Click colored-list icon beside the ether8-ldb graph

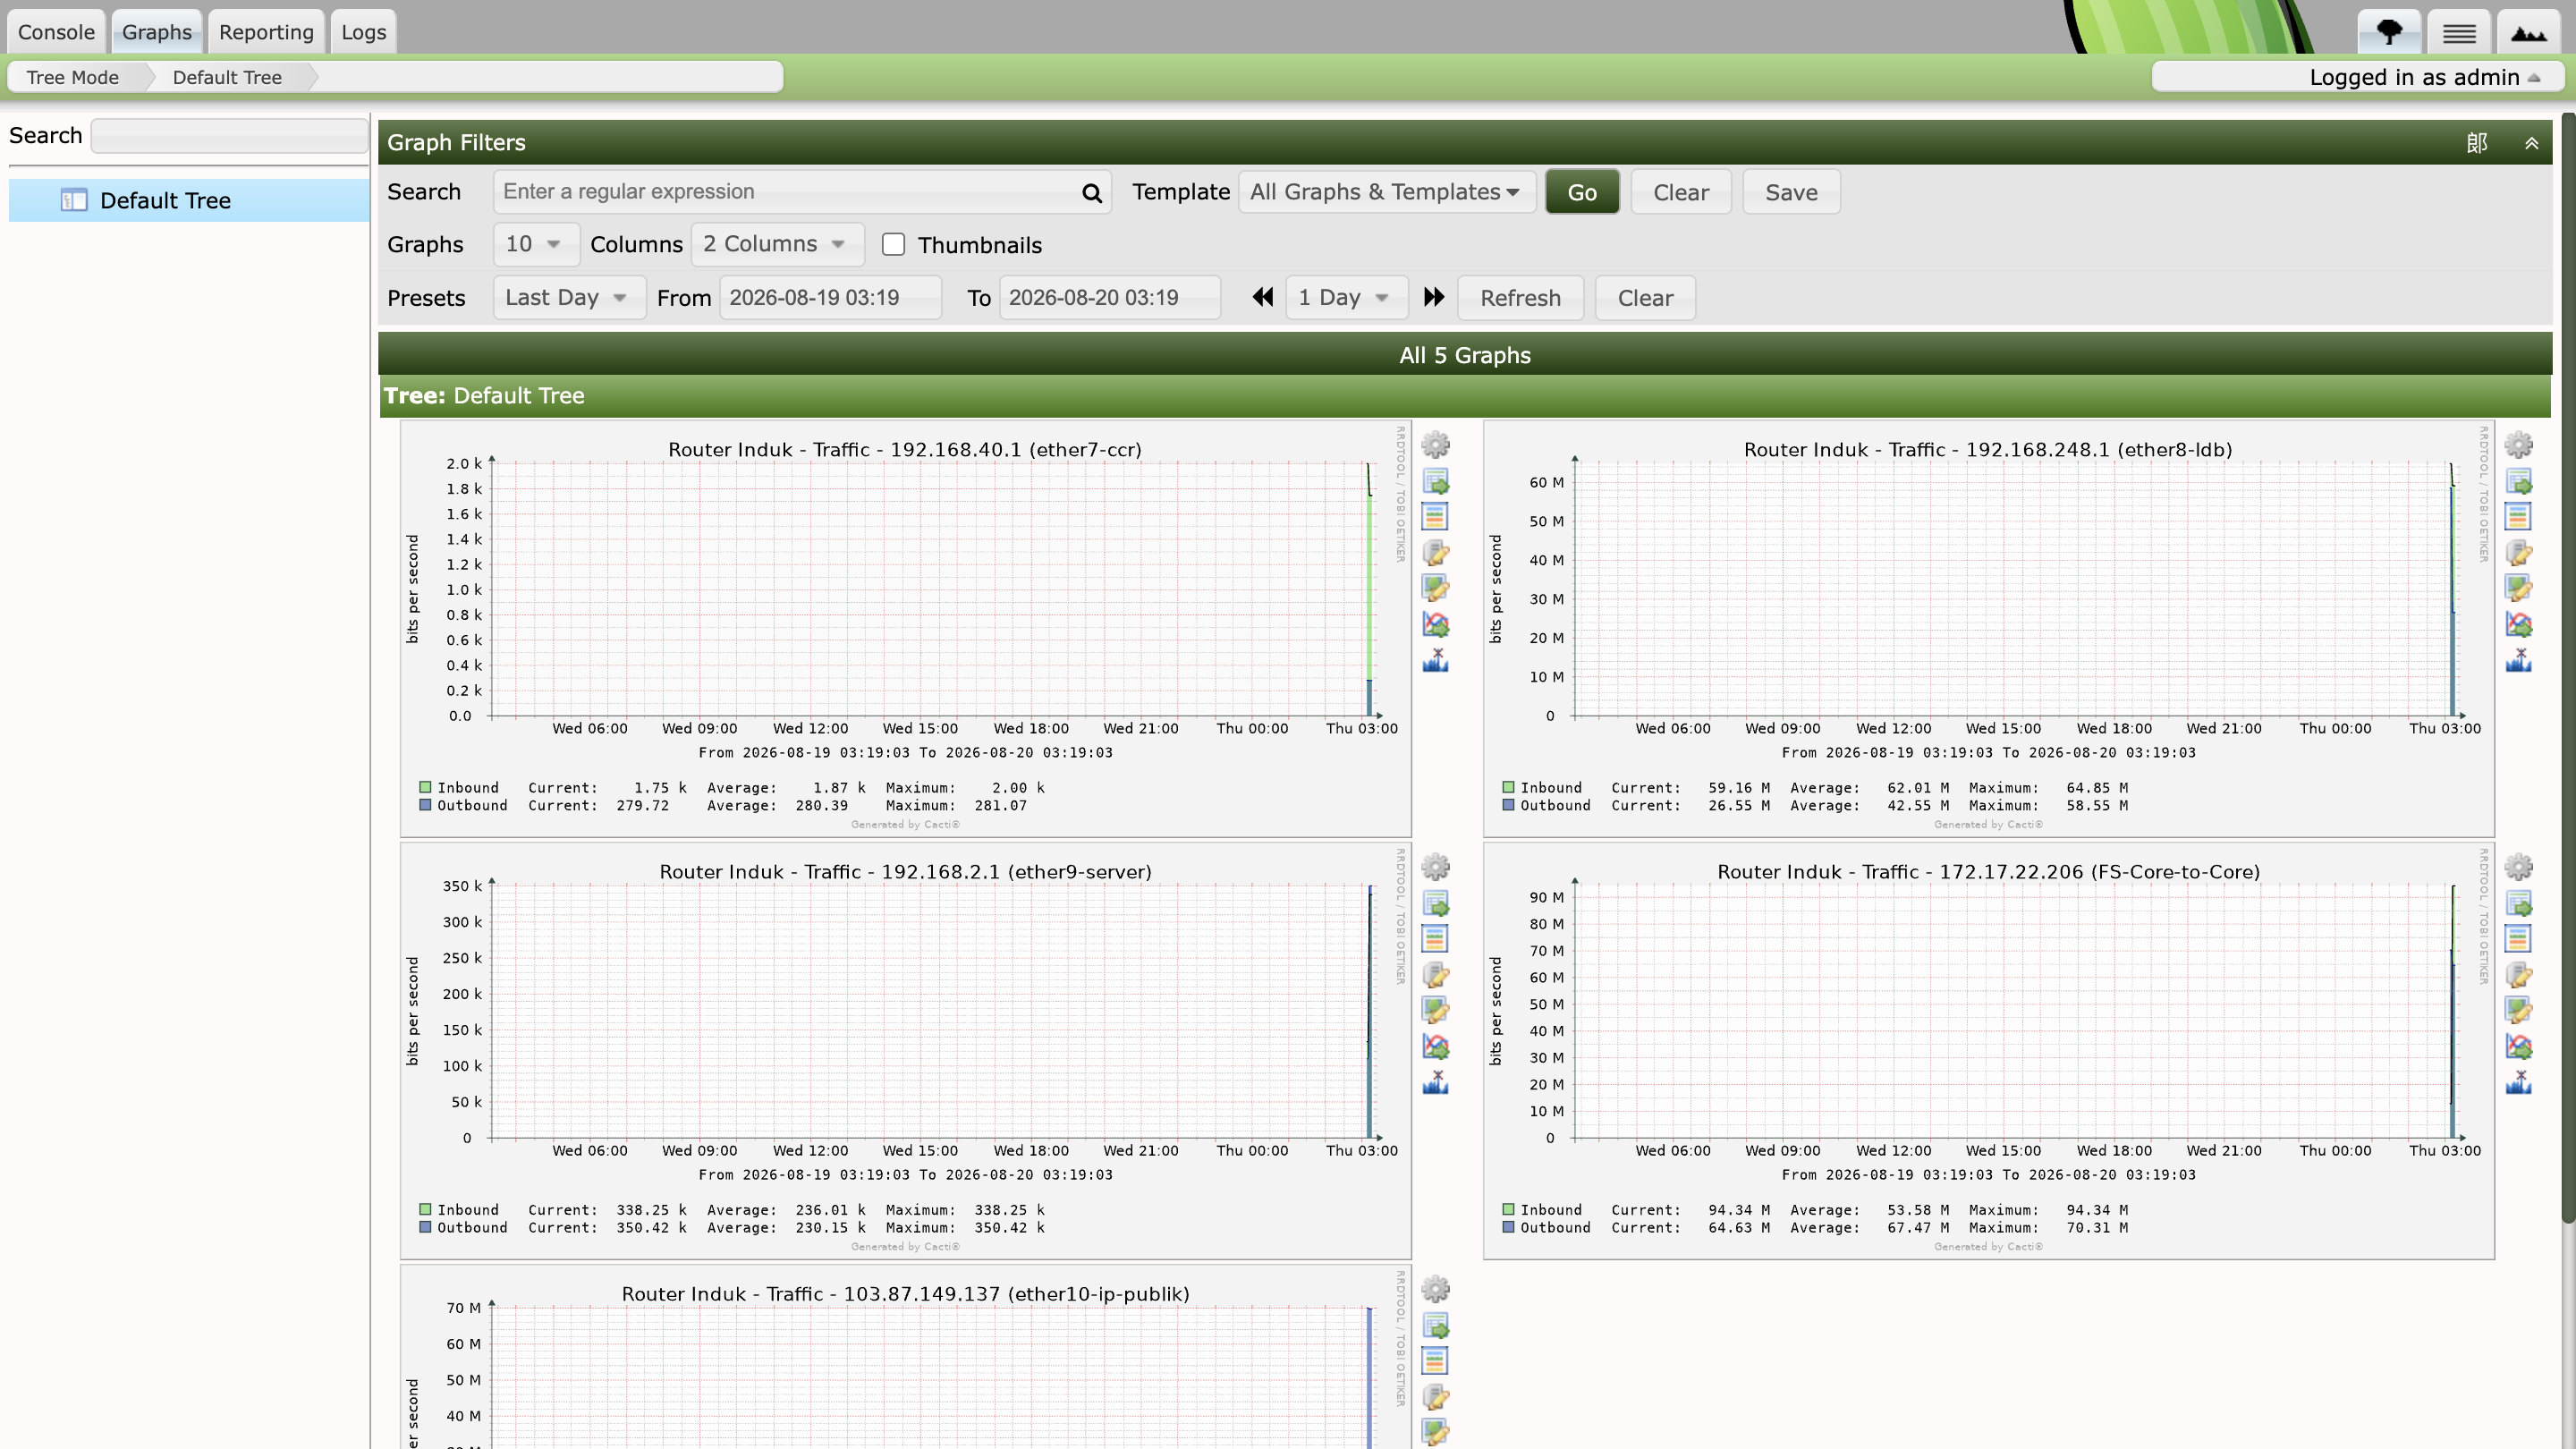click(2518, 516)
